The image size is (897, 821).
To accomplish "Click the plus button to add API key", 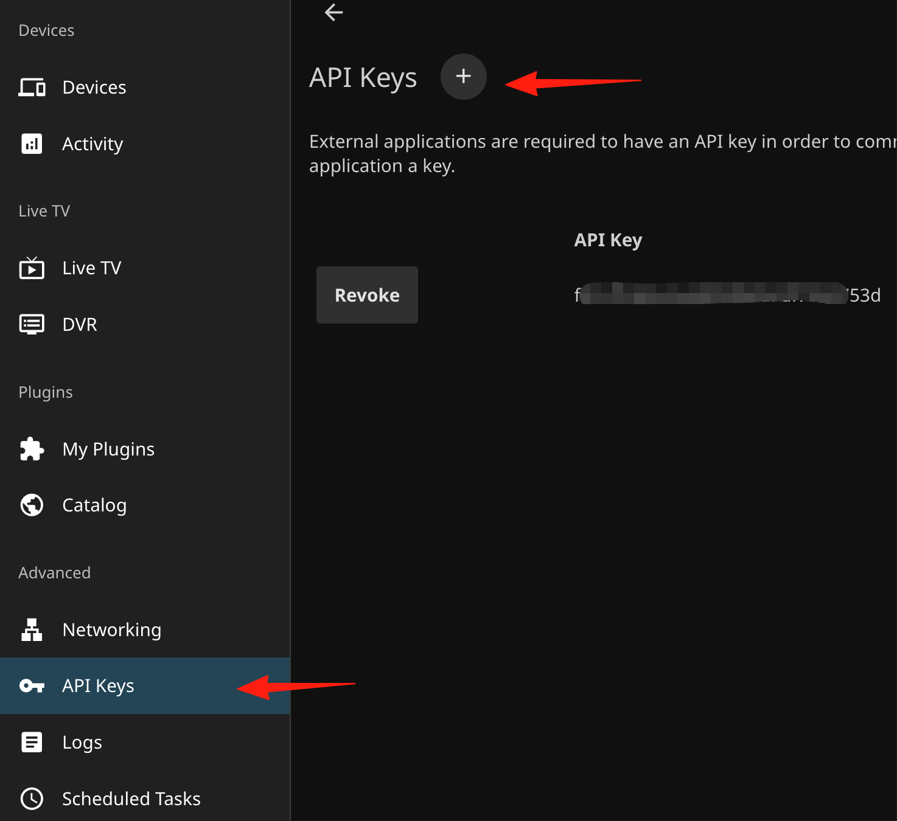I will point(463,77).
